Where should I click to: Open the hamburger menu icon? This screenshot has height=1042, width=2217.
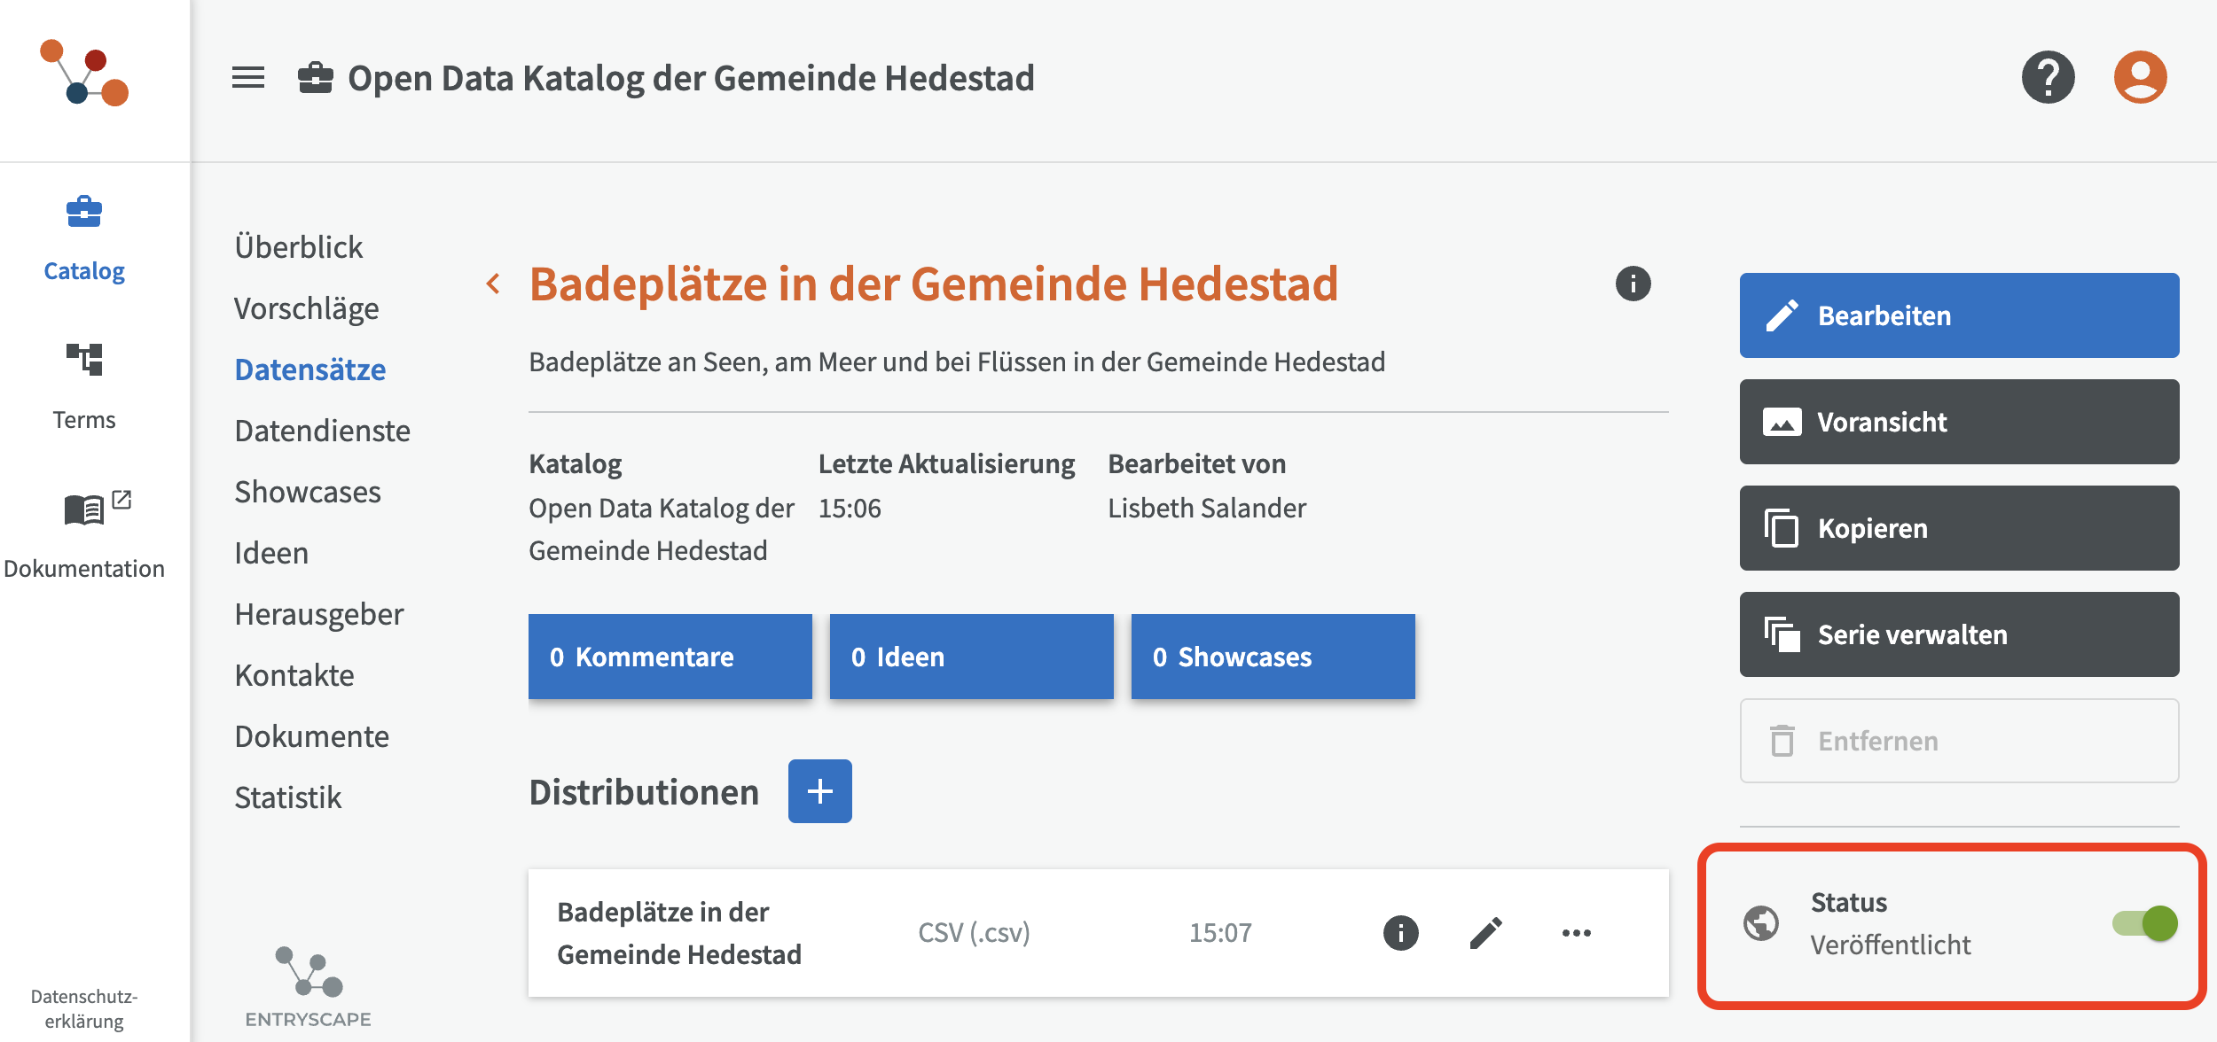pos(248,78)
